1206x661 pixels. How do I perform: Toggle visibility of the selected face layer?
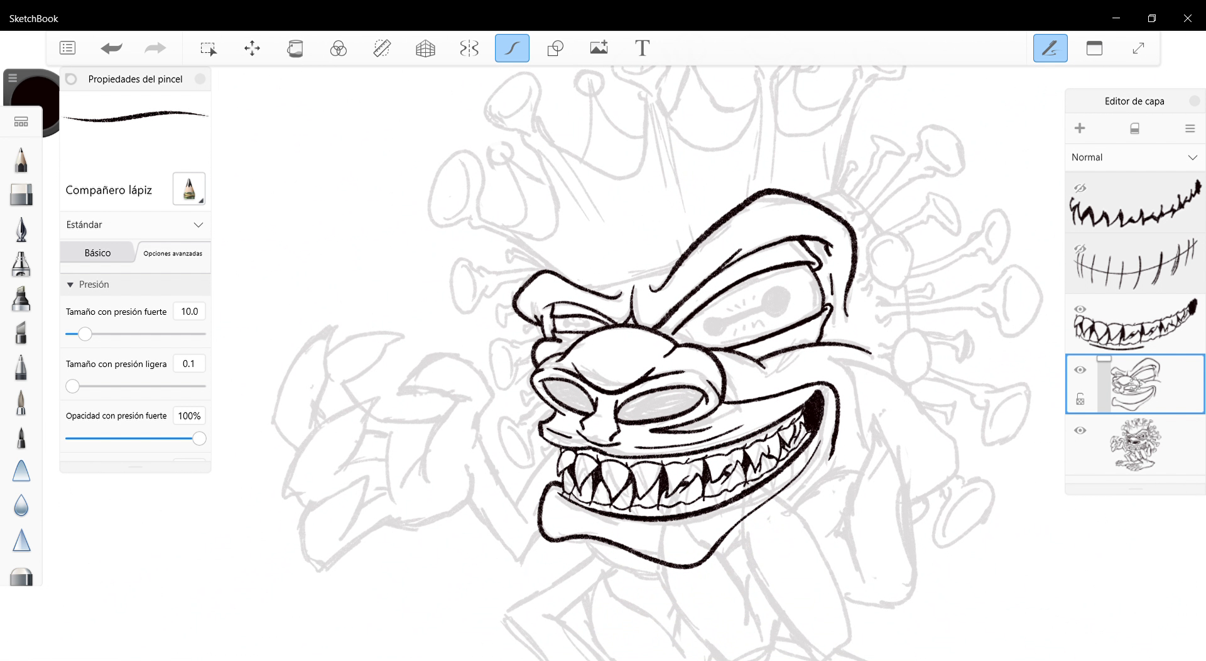1080,370
